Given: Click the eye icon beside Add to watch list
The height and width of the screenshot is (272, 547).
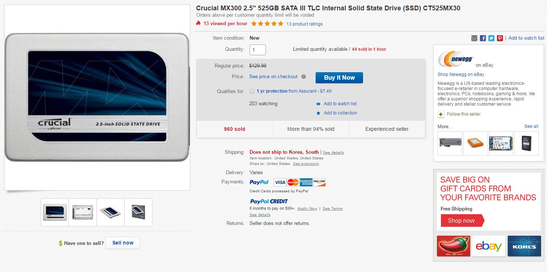Looking at the screenshot, I should (318, 104).
